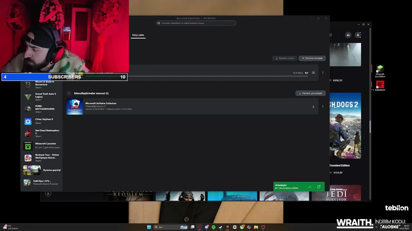This screenshot has width=412, height=231.
Task: Open the Watch Dogs 2 cover in the background window
Action: tap(345, 125)
